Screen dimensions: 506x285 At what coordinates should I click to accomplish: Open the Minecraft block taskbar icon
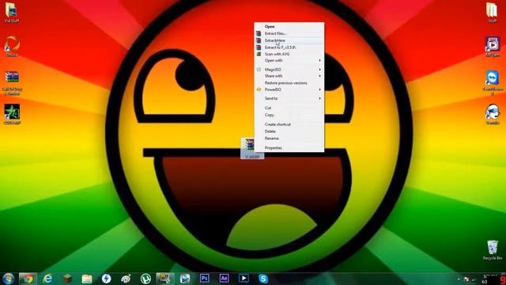pyautogui.click(x=67, y=279)
